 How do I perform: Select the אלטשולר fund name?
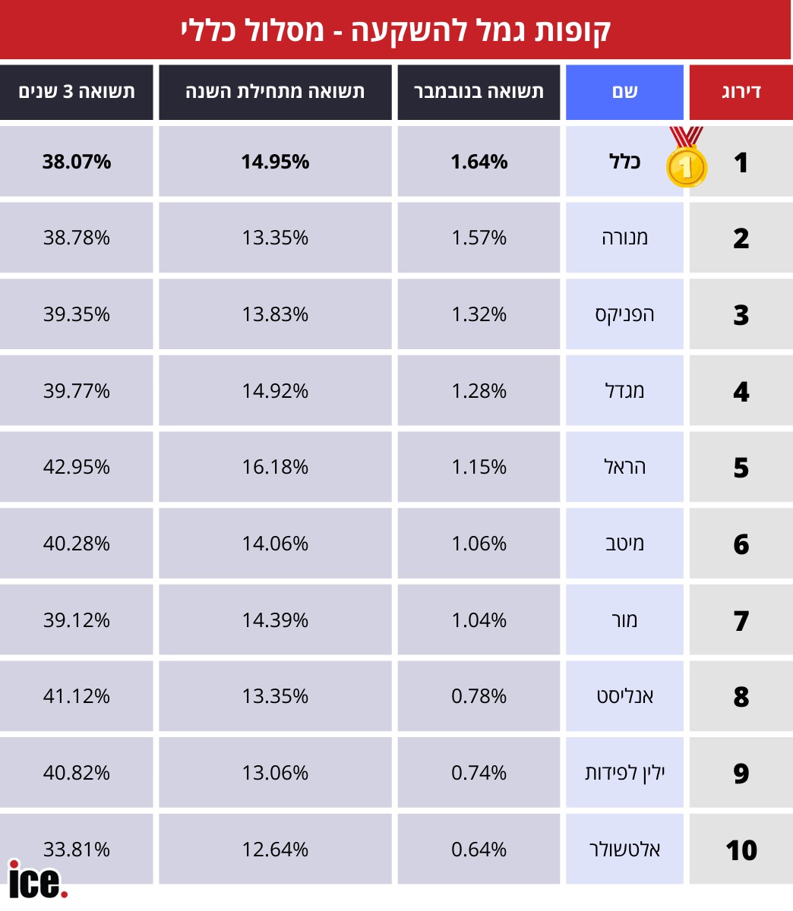coord(625,849)
